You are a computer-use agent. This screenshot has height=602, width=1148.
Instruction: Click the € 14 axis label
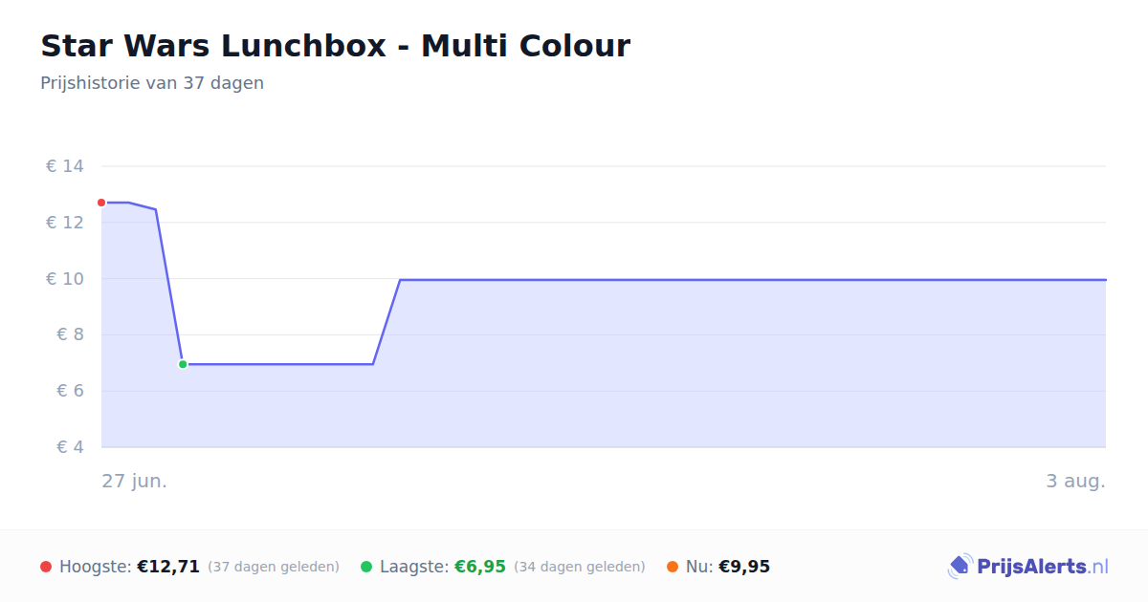tap(64, 166)
